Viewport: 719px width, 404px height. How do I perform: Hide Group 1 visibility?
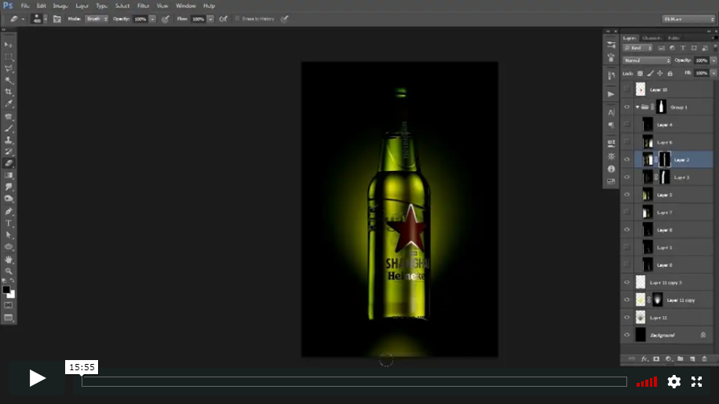(x=627, y=107)
